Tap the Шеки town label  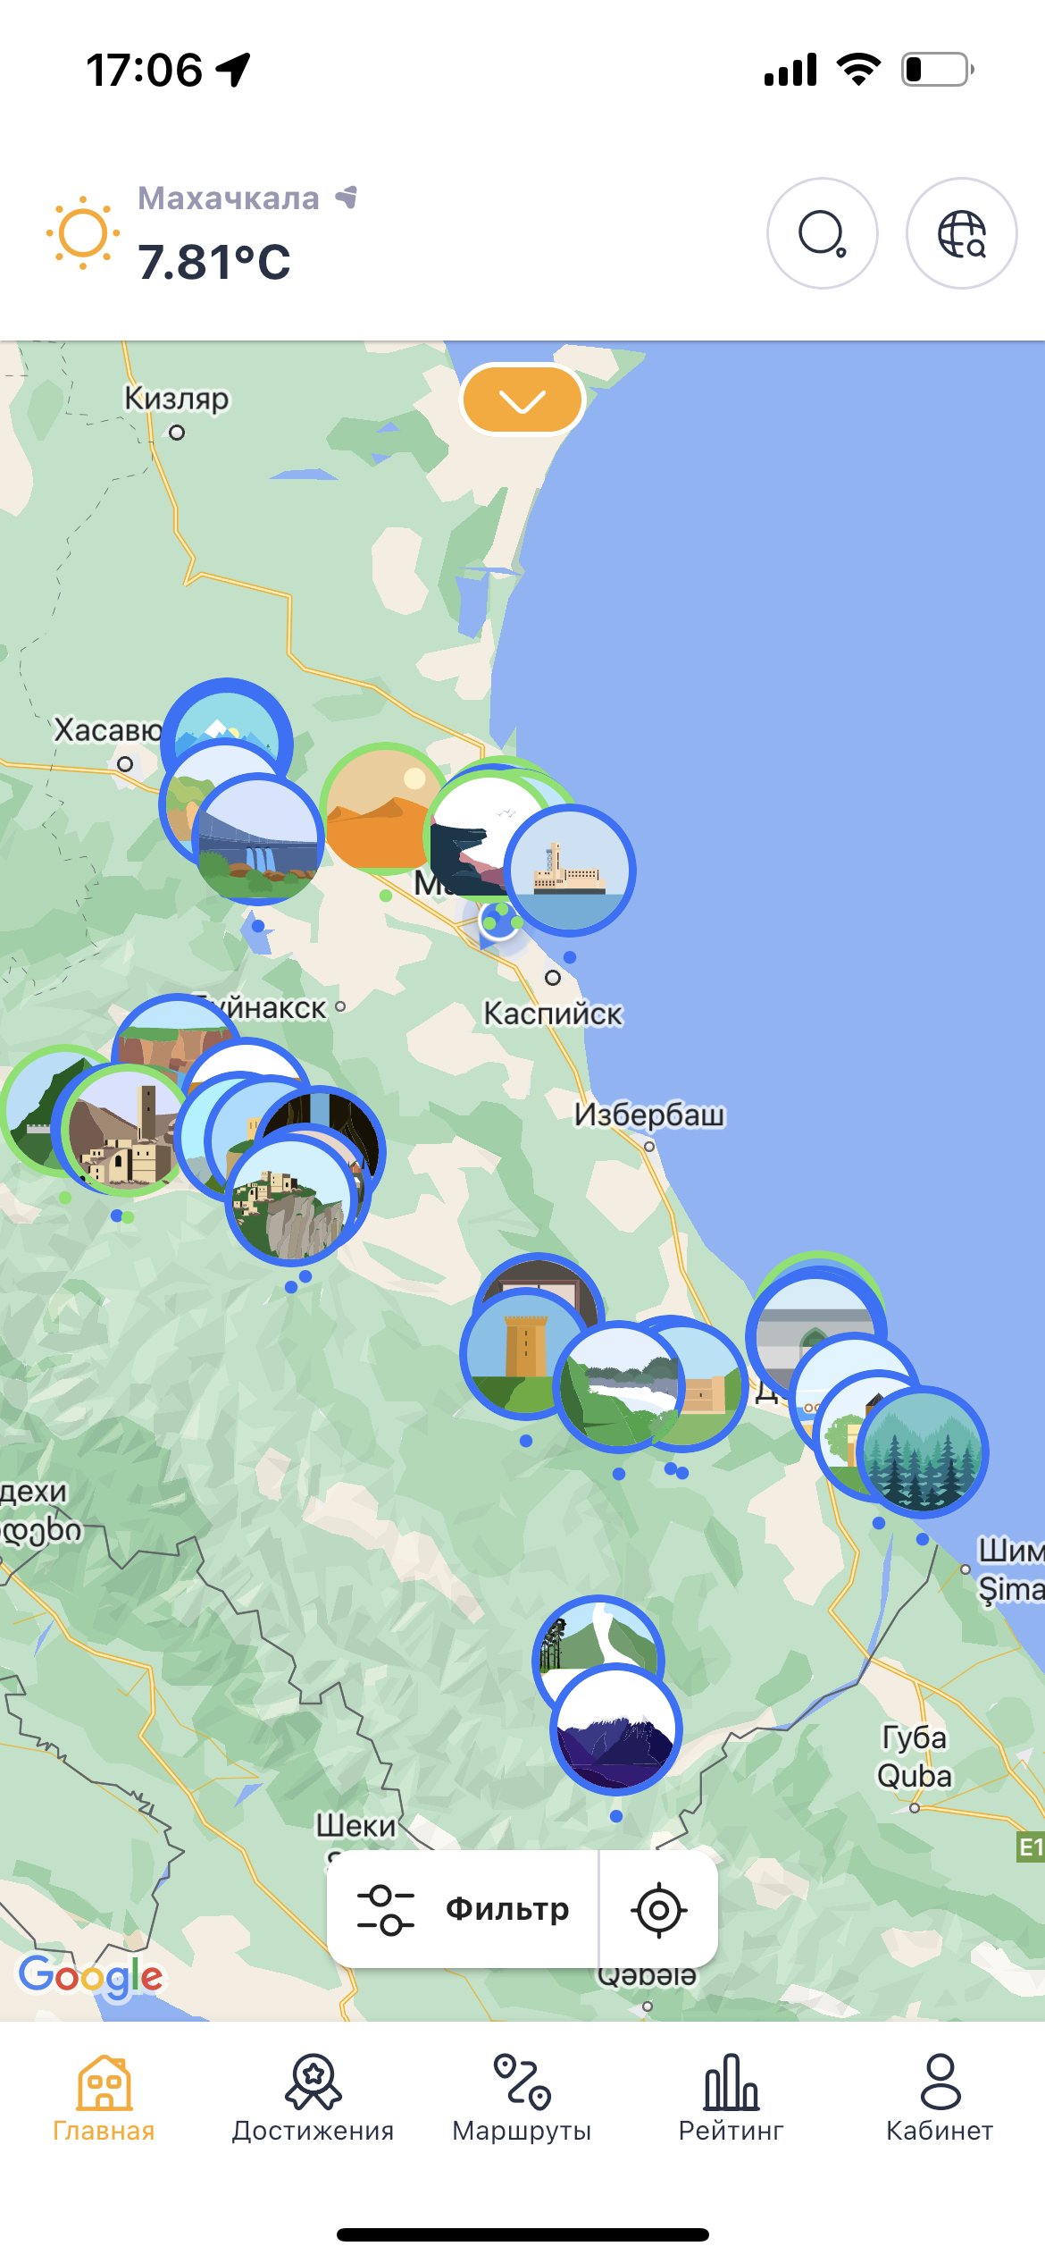tap(355, 1825)
